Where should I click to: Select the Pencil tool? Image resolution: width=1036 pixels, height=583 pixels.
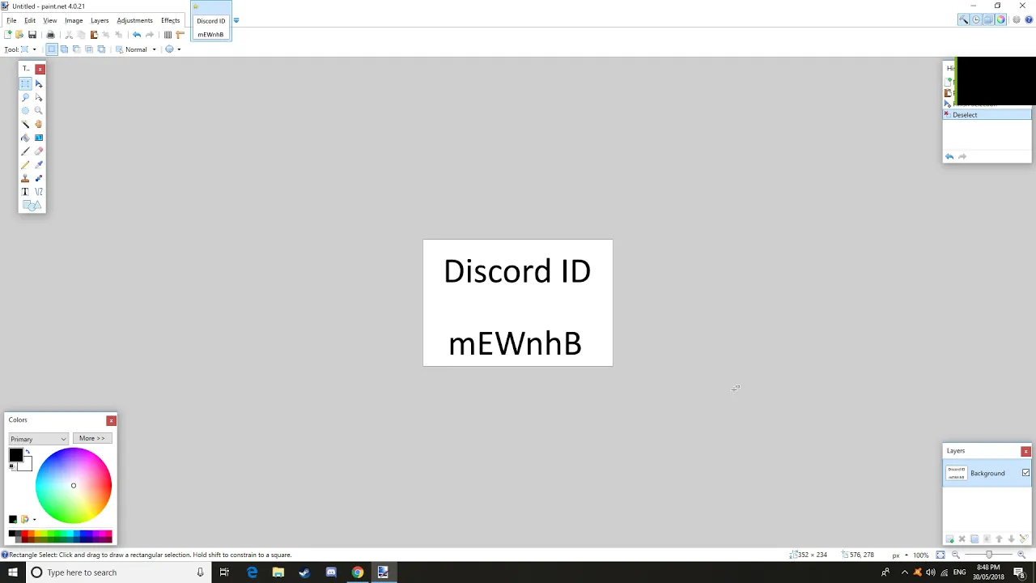tap(25, 164)
